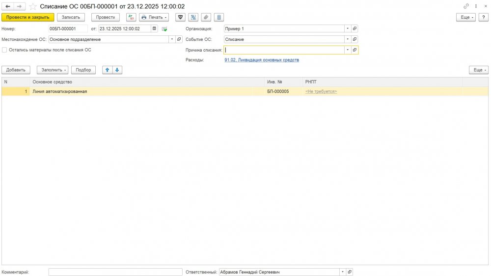Click the attached files paperclip icon
This screenshot has height=276, width=491.
point(206,17)
